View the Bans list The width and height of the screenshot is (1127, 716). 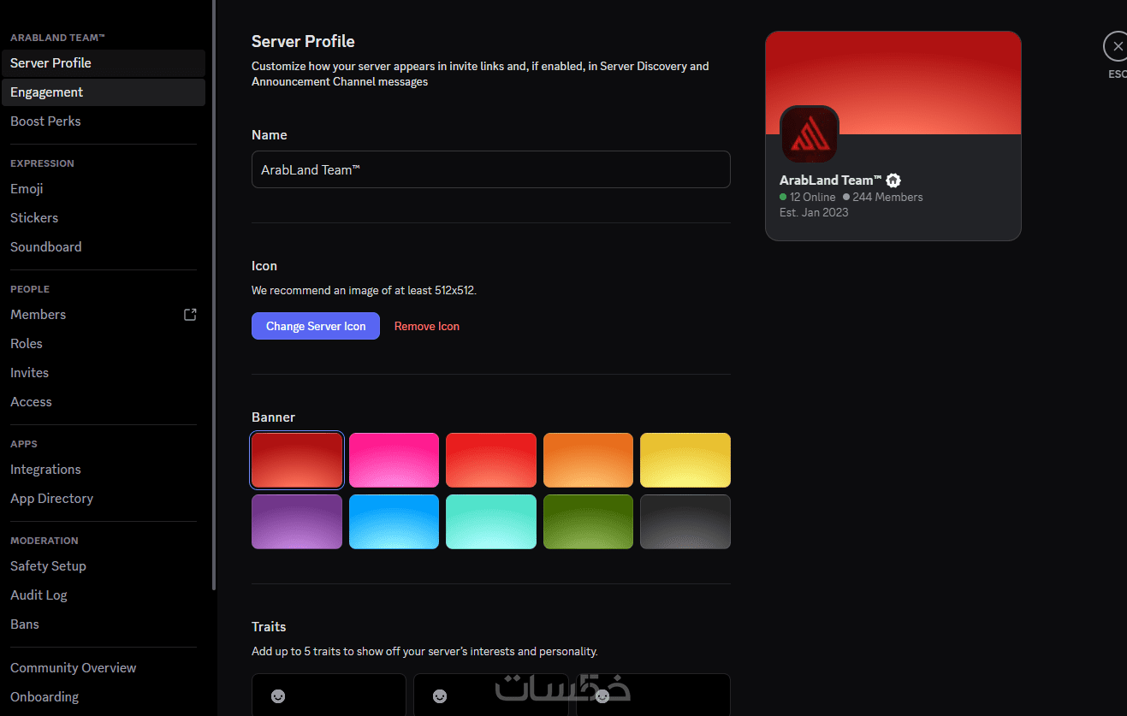coord(104,624)
